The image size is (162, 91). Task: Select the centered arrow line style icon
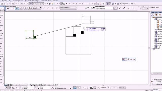tap(124, 8)
